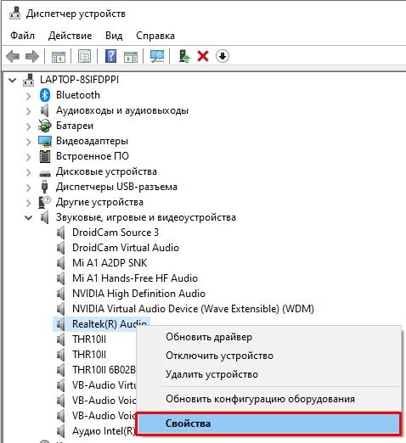Click the update driver toolbar icon
The width and height of the screenshot is (406, 443).
click(184, 56)
